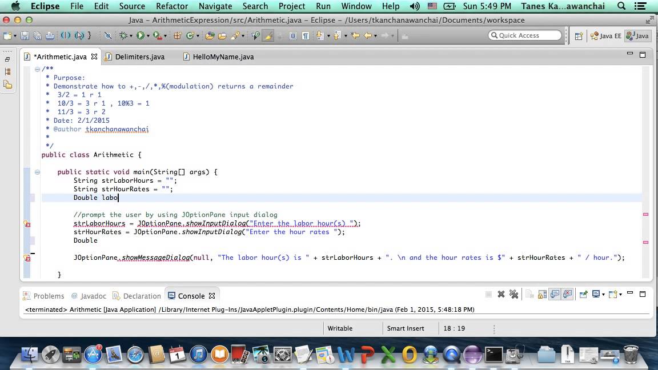Click the Restore shared area icon in left sidebar
The image size is (658, 370).
[7, 59]
